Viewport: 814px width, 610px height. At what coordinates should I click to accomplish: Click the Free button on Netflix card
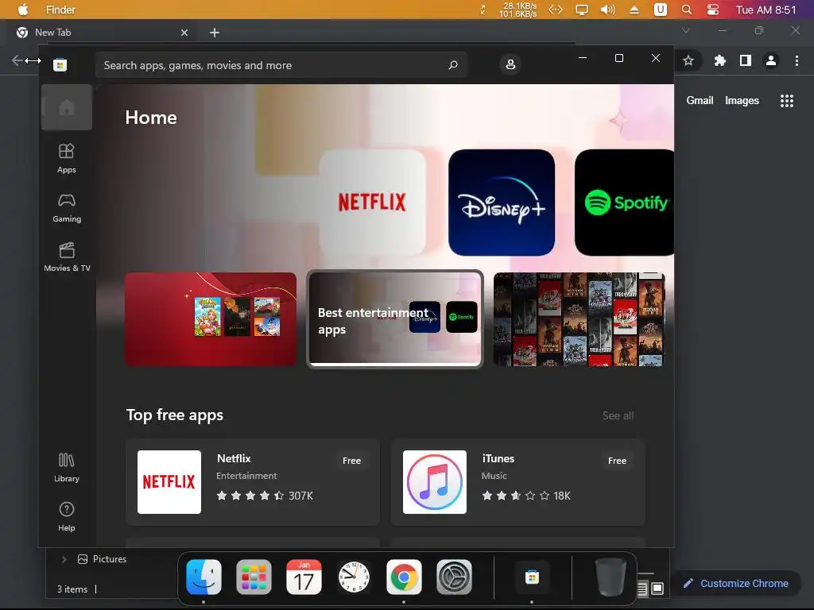pos(351,461)
